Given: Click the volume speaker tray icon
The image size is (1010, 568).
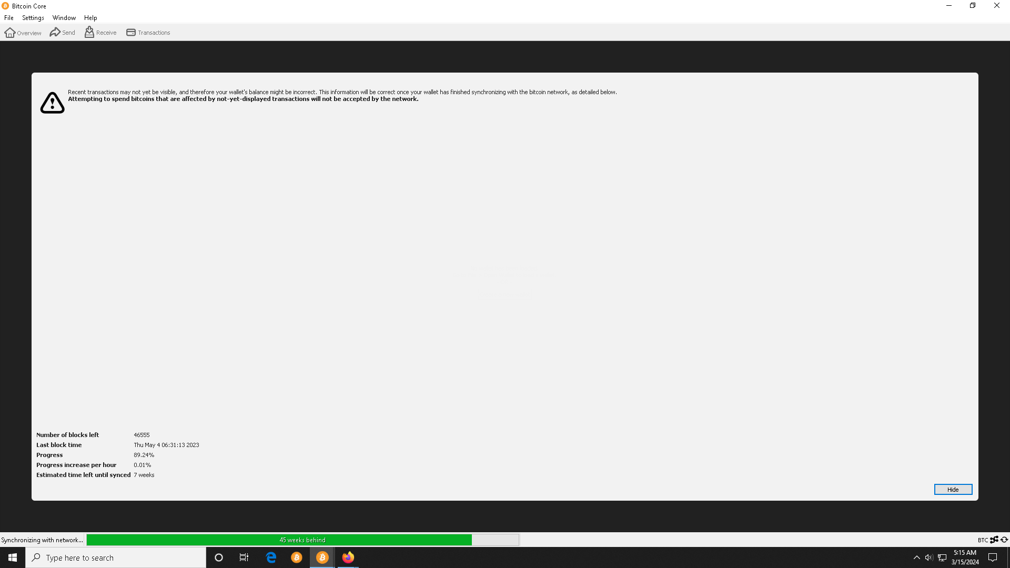Looking at the screenshot, I should pos(929,557).
